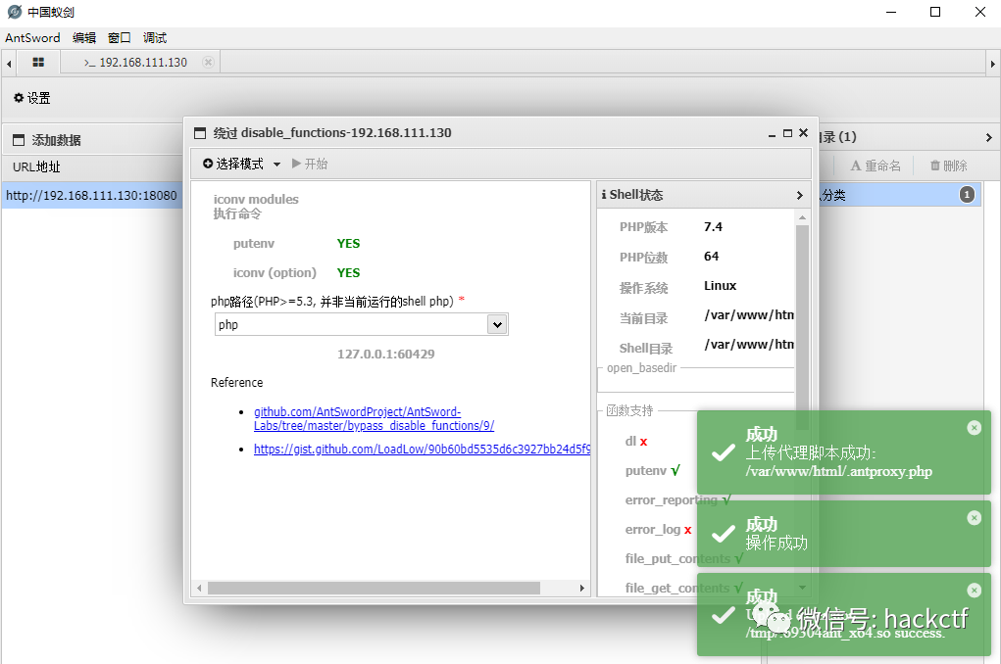Close the 192.168.111.130 terminal tab

point(208,62)
